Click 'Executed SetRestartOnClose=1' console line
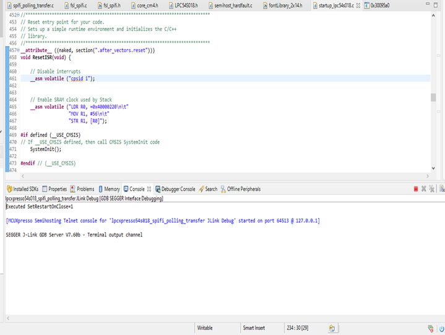 coord(40,207)
